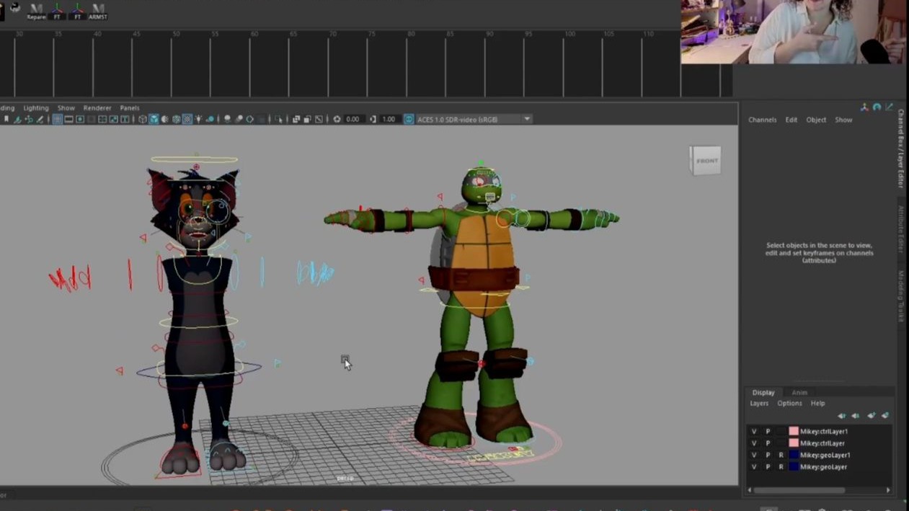This screenshot has width=909, height=511.
Task: Click pink color swatch of Mikey:ctrlLayer
Action: pyautogui.click(x=794, y=443)
